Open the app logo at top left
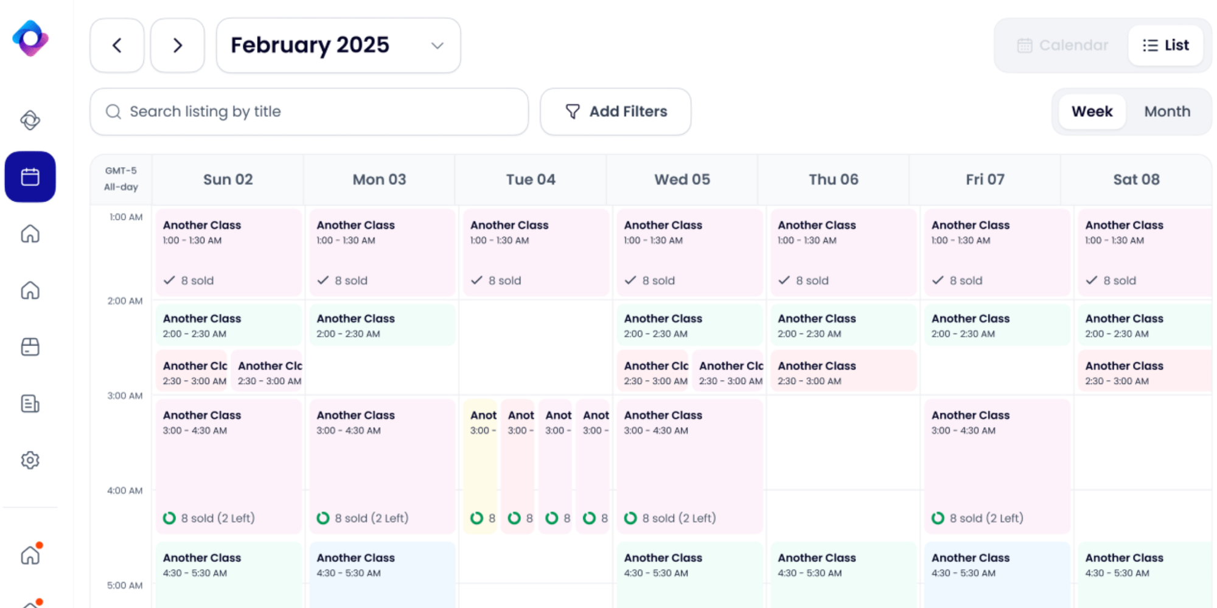This screenshot has width=1217, height=608. (x=30, y=38)
